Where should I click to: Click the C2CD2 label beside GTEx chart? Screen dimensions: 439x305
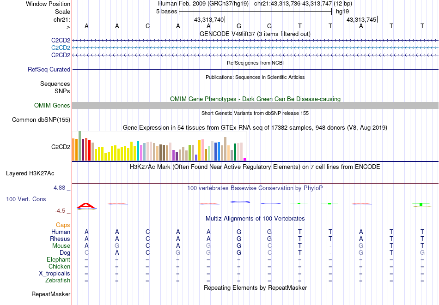point(61,147)
